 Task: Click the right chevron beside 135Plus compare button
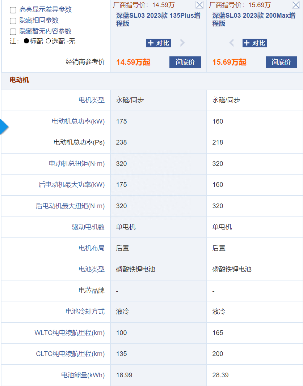182,43
